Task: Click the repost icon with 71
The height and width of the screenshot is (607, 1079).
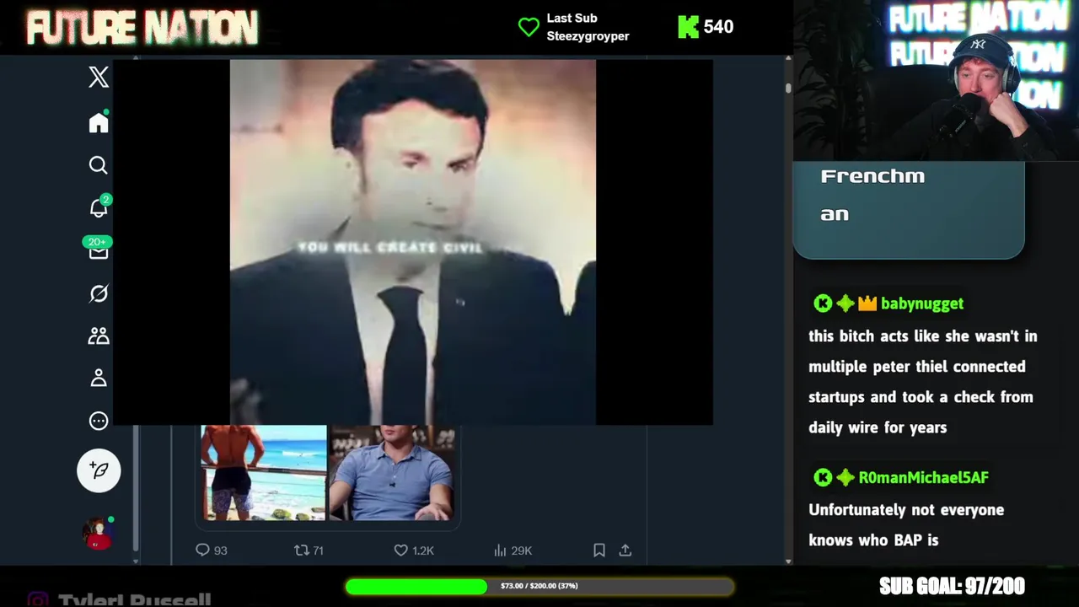Action: coord(301,550)
